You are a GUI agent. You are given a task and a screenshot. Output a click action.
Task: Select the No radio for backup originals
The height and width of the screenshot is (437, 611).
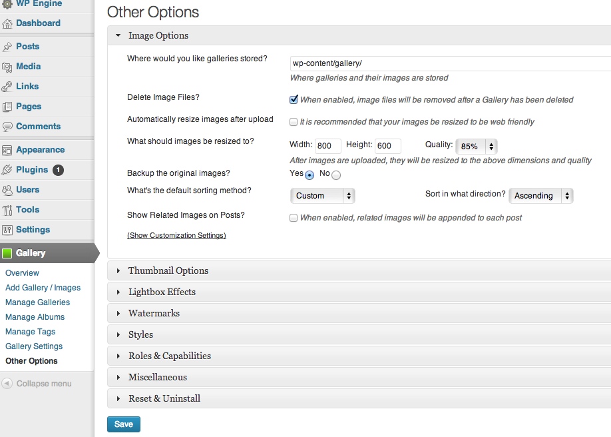pyautogui.click(x=336, y=175)
